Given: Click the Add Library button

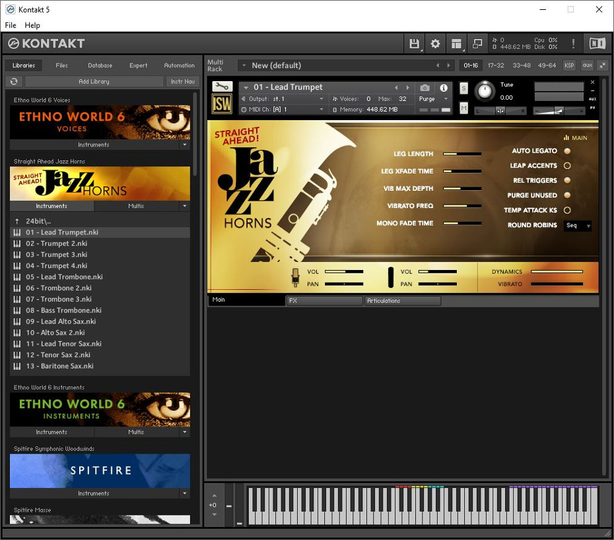Looking at the screenshot, I should [x=94, y=81].
